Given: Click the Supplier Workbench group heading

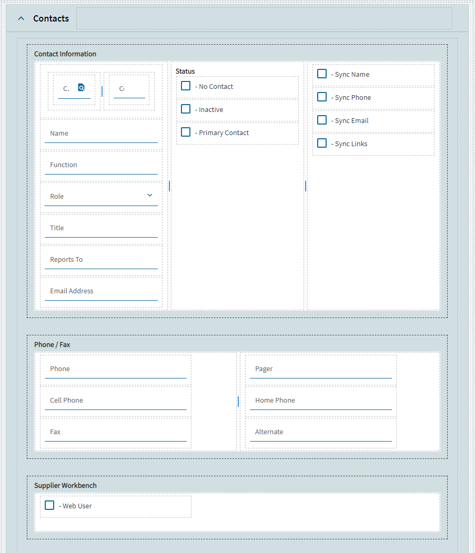Looking at the screenshot, I should pos(65,485).
